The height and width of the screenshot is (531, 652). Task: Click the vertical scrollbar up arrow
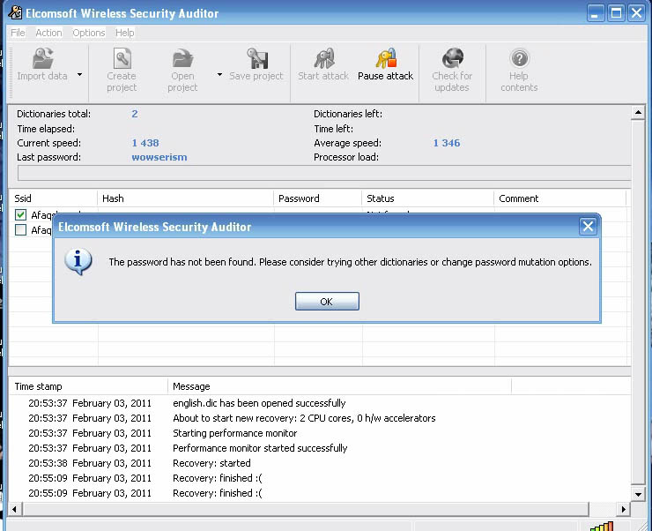(638, 112)
